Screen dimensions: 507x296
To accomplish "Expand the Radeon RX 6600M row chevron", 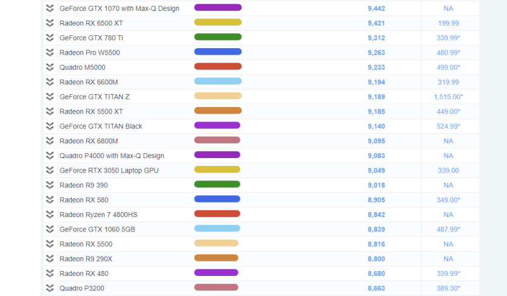I will pos(49,82).
